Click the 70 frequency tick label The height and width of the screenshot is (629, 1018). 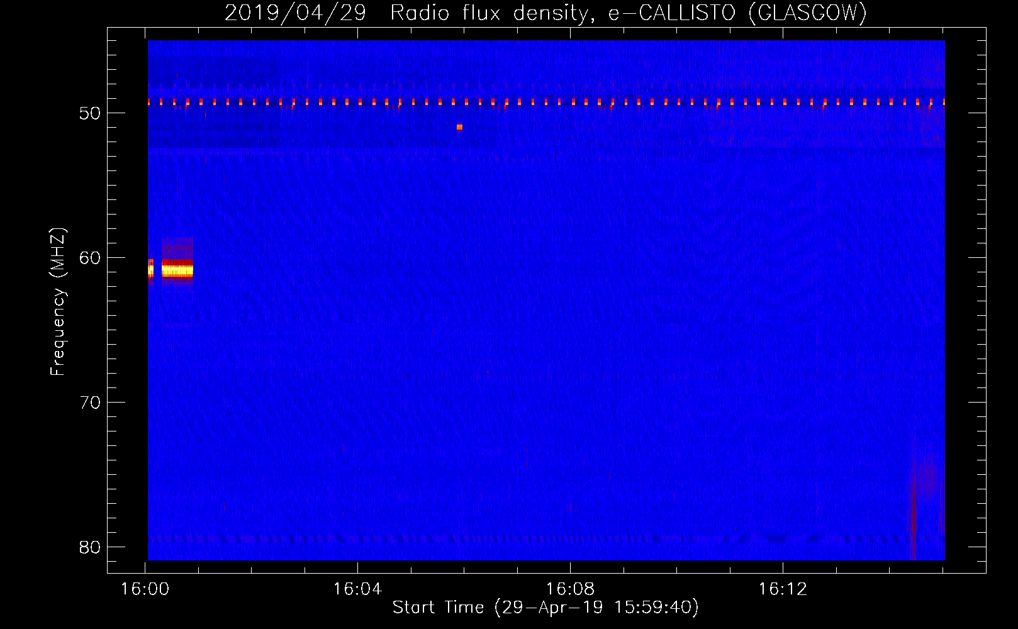click(90, 403)
